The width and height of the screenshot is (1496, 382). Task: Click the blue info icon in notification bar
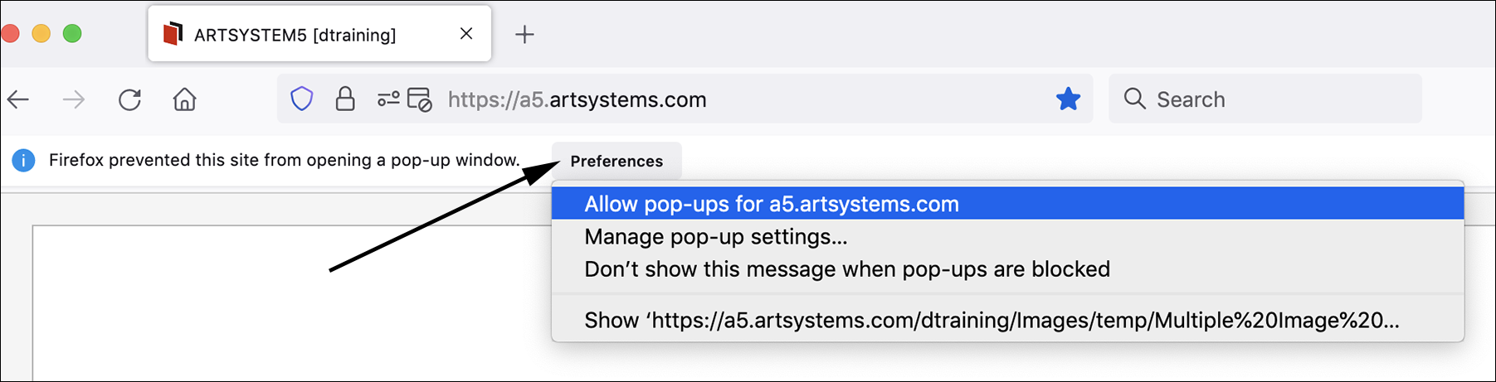pos(23,160)
